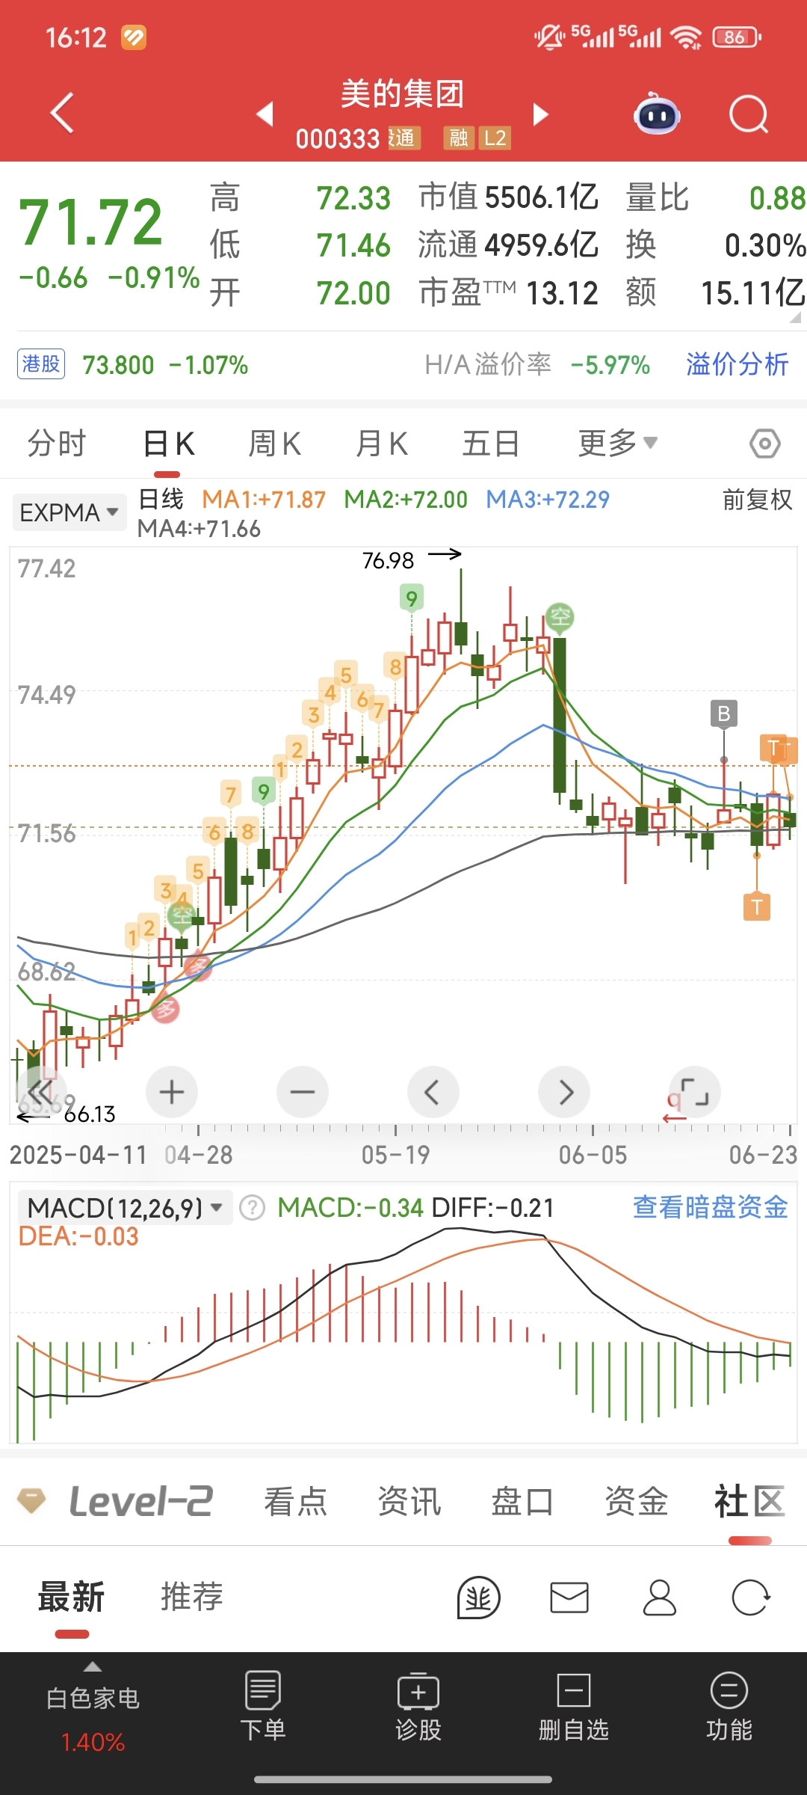Tap the gray B buy marker

tap(723, 714)
